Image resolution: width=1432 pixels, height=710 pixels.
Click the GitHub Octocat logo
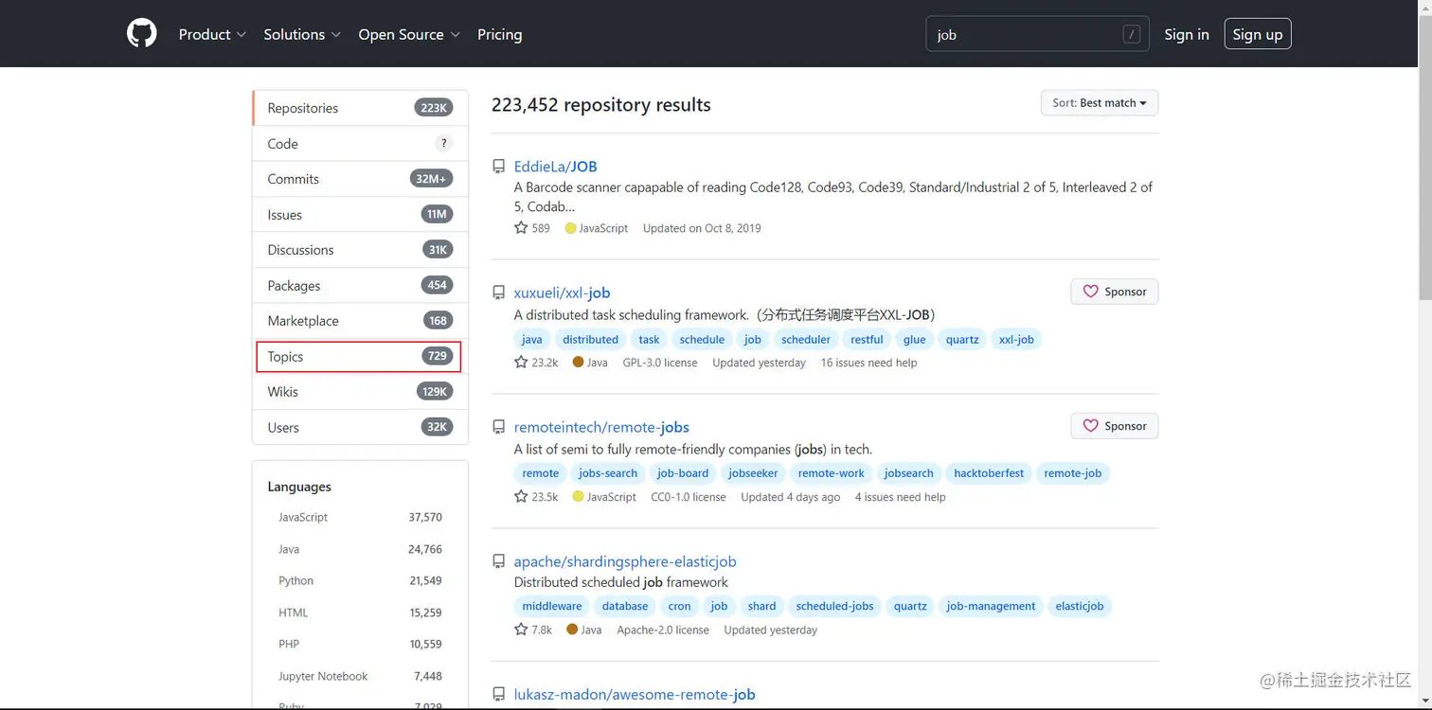[142, 34]
